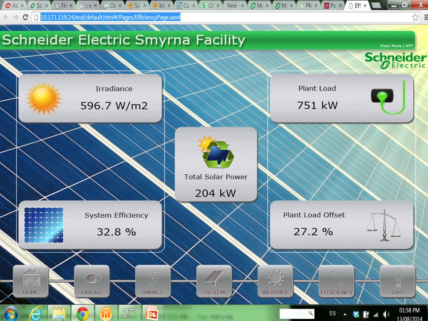The width and height of the screenshot is (428, 321).
Task: Open the Windows Start menu
Action: coord(10,313)
